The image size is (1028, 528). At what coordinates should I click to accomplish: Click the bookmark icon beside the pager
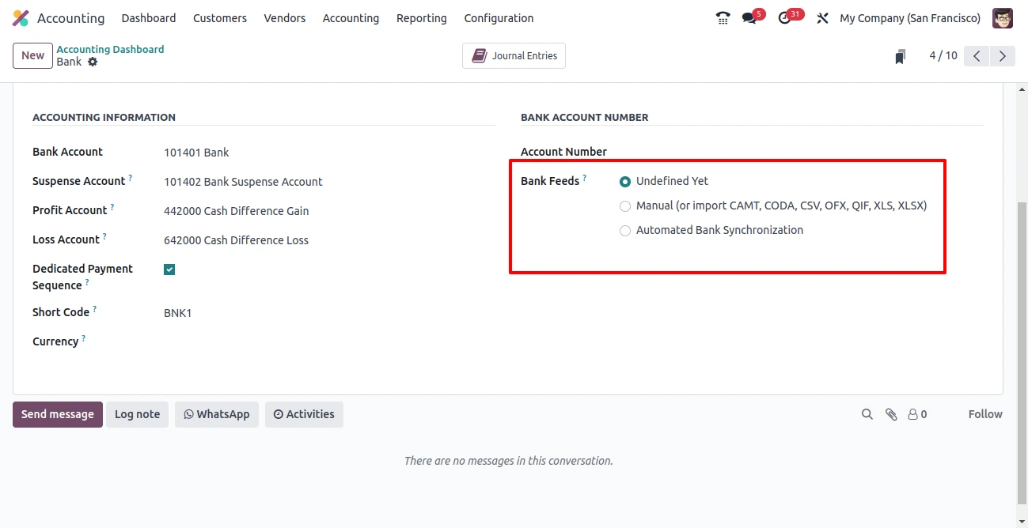pyautogui.click(x=900, y=56)
